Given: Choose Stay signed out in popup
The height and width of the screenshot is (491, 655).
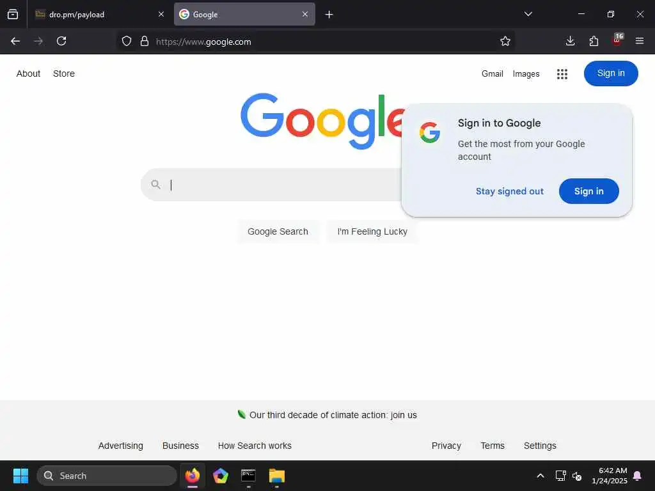Looking at the screenshot, I should click(510, 191).
